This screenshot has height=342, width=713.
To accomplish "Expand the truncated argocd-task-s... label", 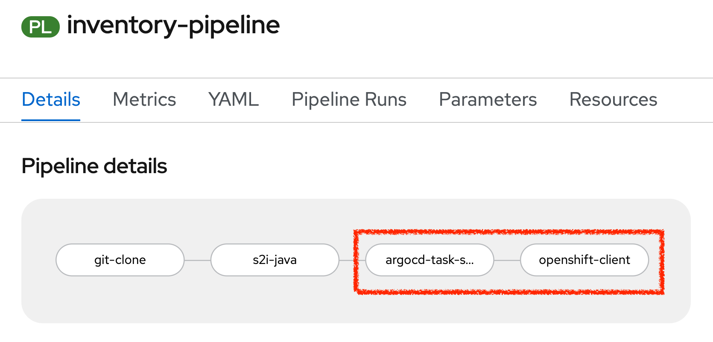I will (430, 260).
